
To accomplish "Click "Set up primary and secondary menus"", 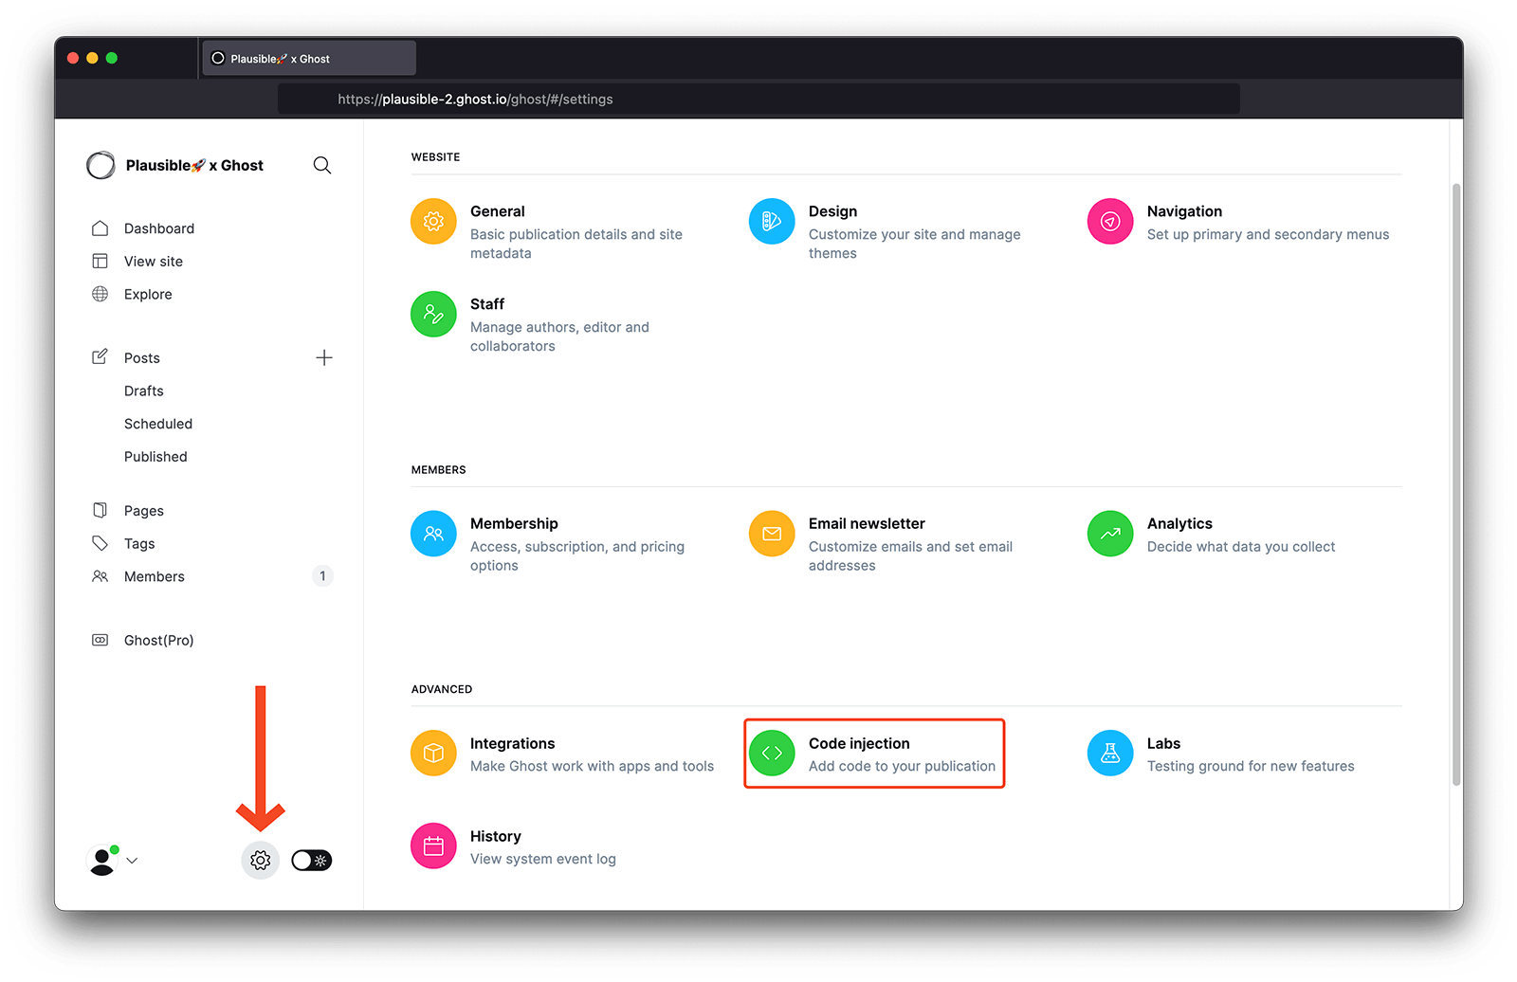I will point(1268,234).
